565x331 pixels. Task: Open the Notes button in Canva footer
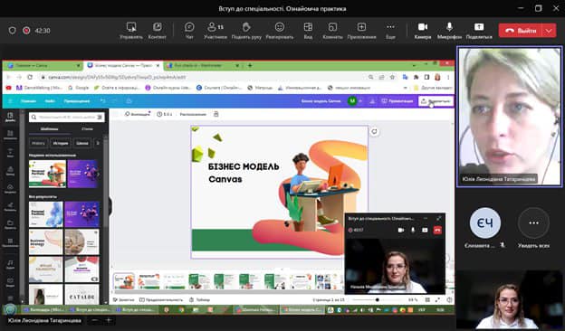click(x=123, y=299)
